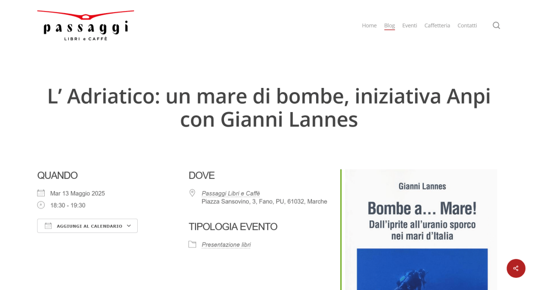Click the red share floating button

click(x=515, y=268)
